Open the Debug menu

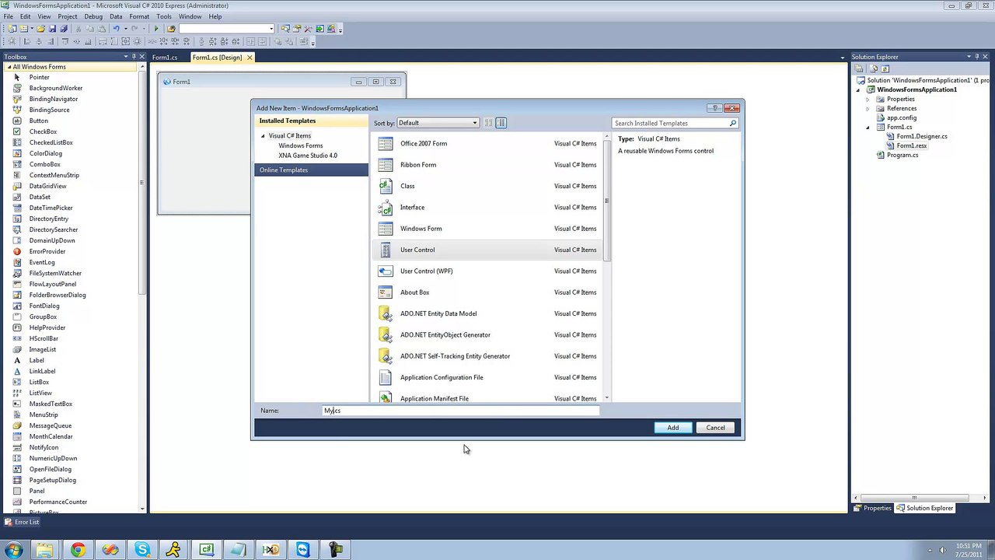[93, 16]
